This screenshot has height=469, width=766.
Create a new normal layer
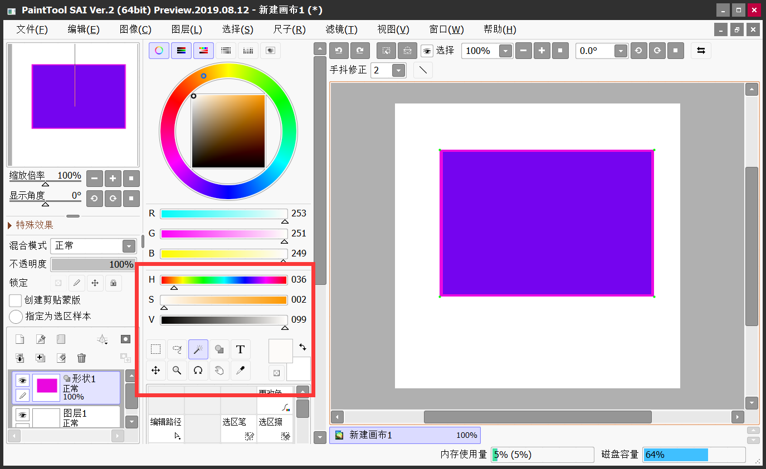click(x=19, y=339)
